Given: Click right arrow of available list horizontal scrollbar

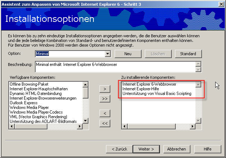Looking at the screenshot, I should point(79,126).
